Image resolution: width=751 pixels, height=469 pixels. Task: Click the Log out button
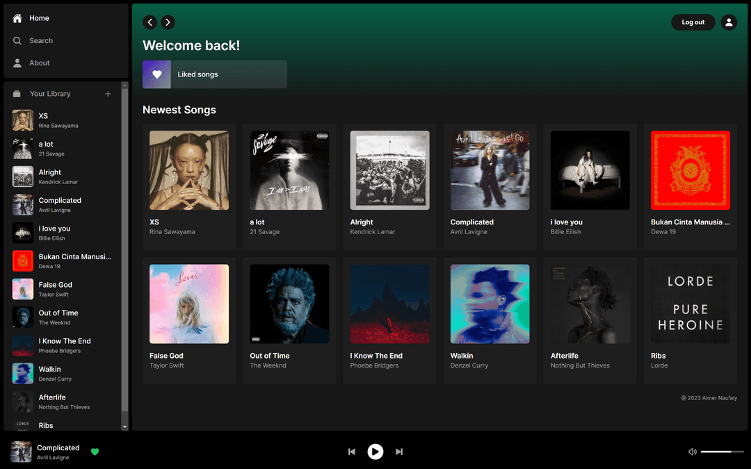[x=693, y=22]
